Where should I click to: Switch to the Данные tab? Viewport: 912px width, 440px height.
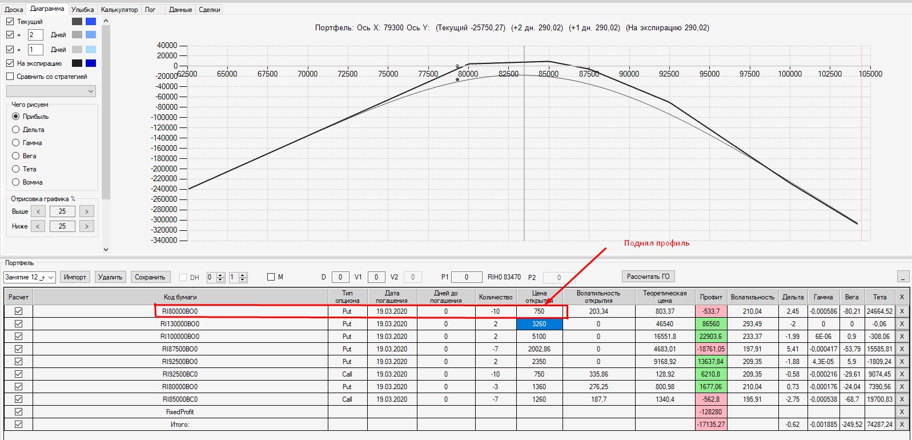(180, 10)
